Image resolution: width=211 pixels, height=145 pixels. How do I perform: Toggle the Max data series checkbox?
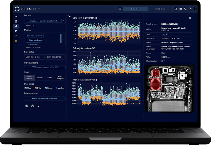[x=26, y=88]
